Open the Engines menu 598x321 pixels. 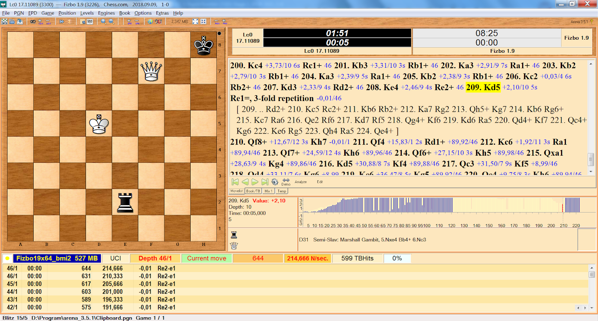coord(106,13)
